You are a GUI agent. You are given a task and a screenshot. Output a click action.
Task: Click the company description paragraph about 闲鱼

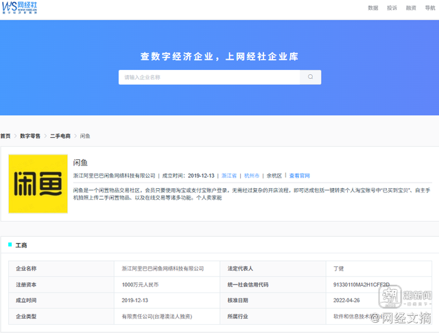(x=252, y=194)
